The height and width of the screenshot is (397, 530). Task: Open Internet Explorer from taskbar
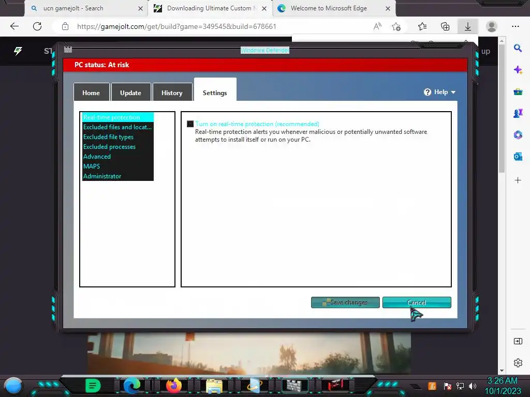tap(254, 386)
